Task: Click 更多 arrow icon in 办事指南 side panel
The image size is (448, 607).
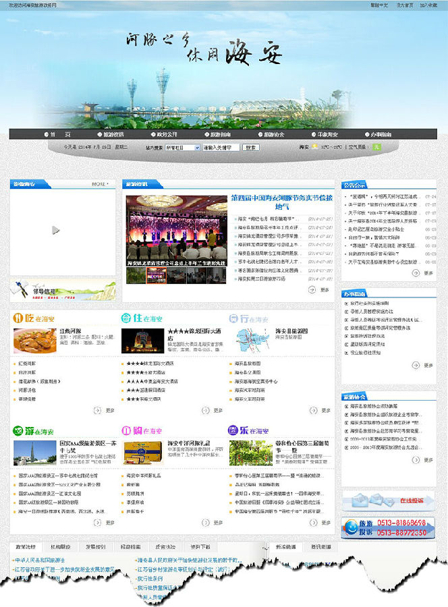Action: point(416,365)
